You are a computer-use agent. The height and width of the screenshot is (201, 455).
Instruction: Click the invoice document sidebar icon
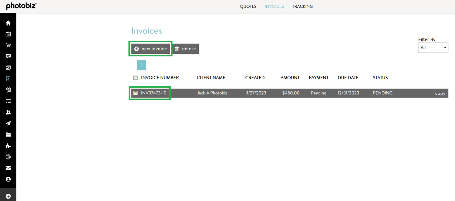click(x=8, y=79)
